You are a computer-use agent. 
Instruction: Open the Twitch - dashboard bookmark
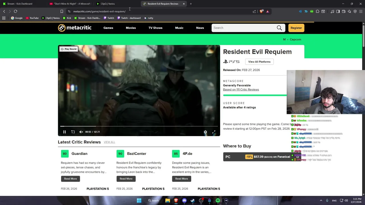pos(129,18)
